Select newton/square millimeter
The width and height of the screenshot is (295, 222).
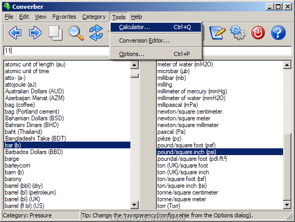coord(188,126)
